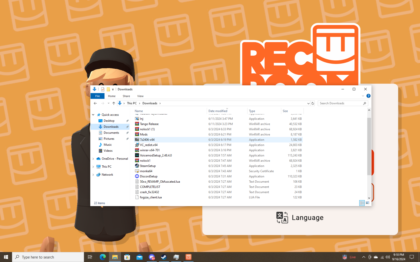Open the Customize Quick Access Toolbar dropdown

113,89
